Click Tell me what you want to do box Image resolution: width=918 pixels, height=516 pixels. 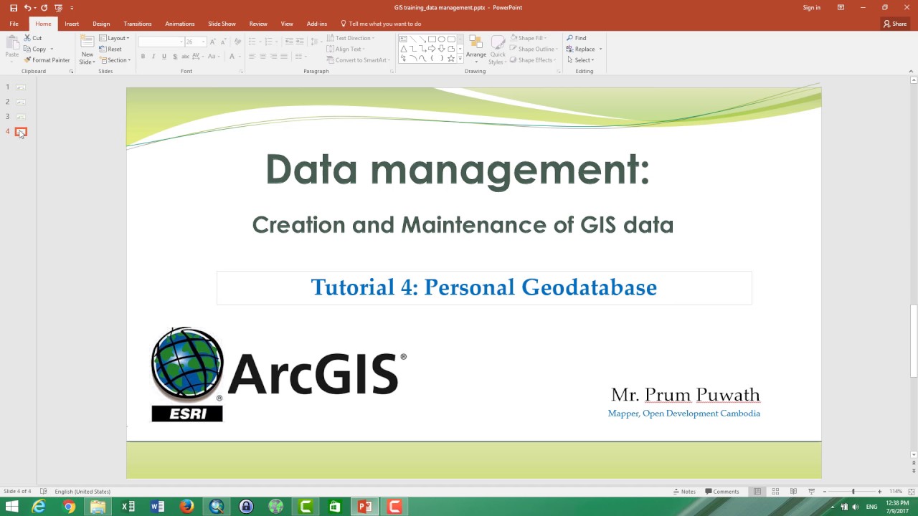tap(381, 24)
